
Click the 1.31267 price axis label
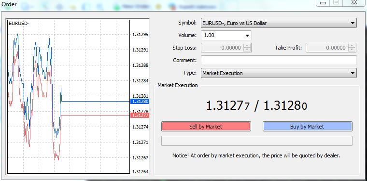pyautogui.click(x=140, y=158)
